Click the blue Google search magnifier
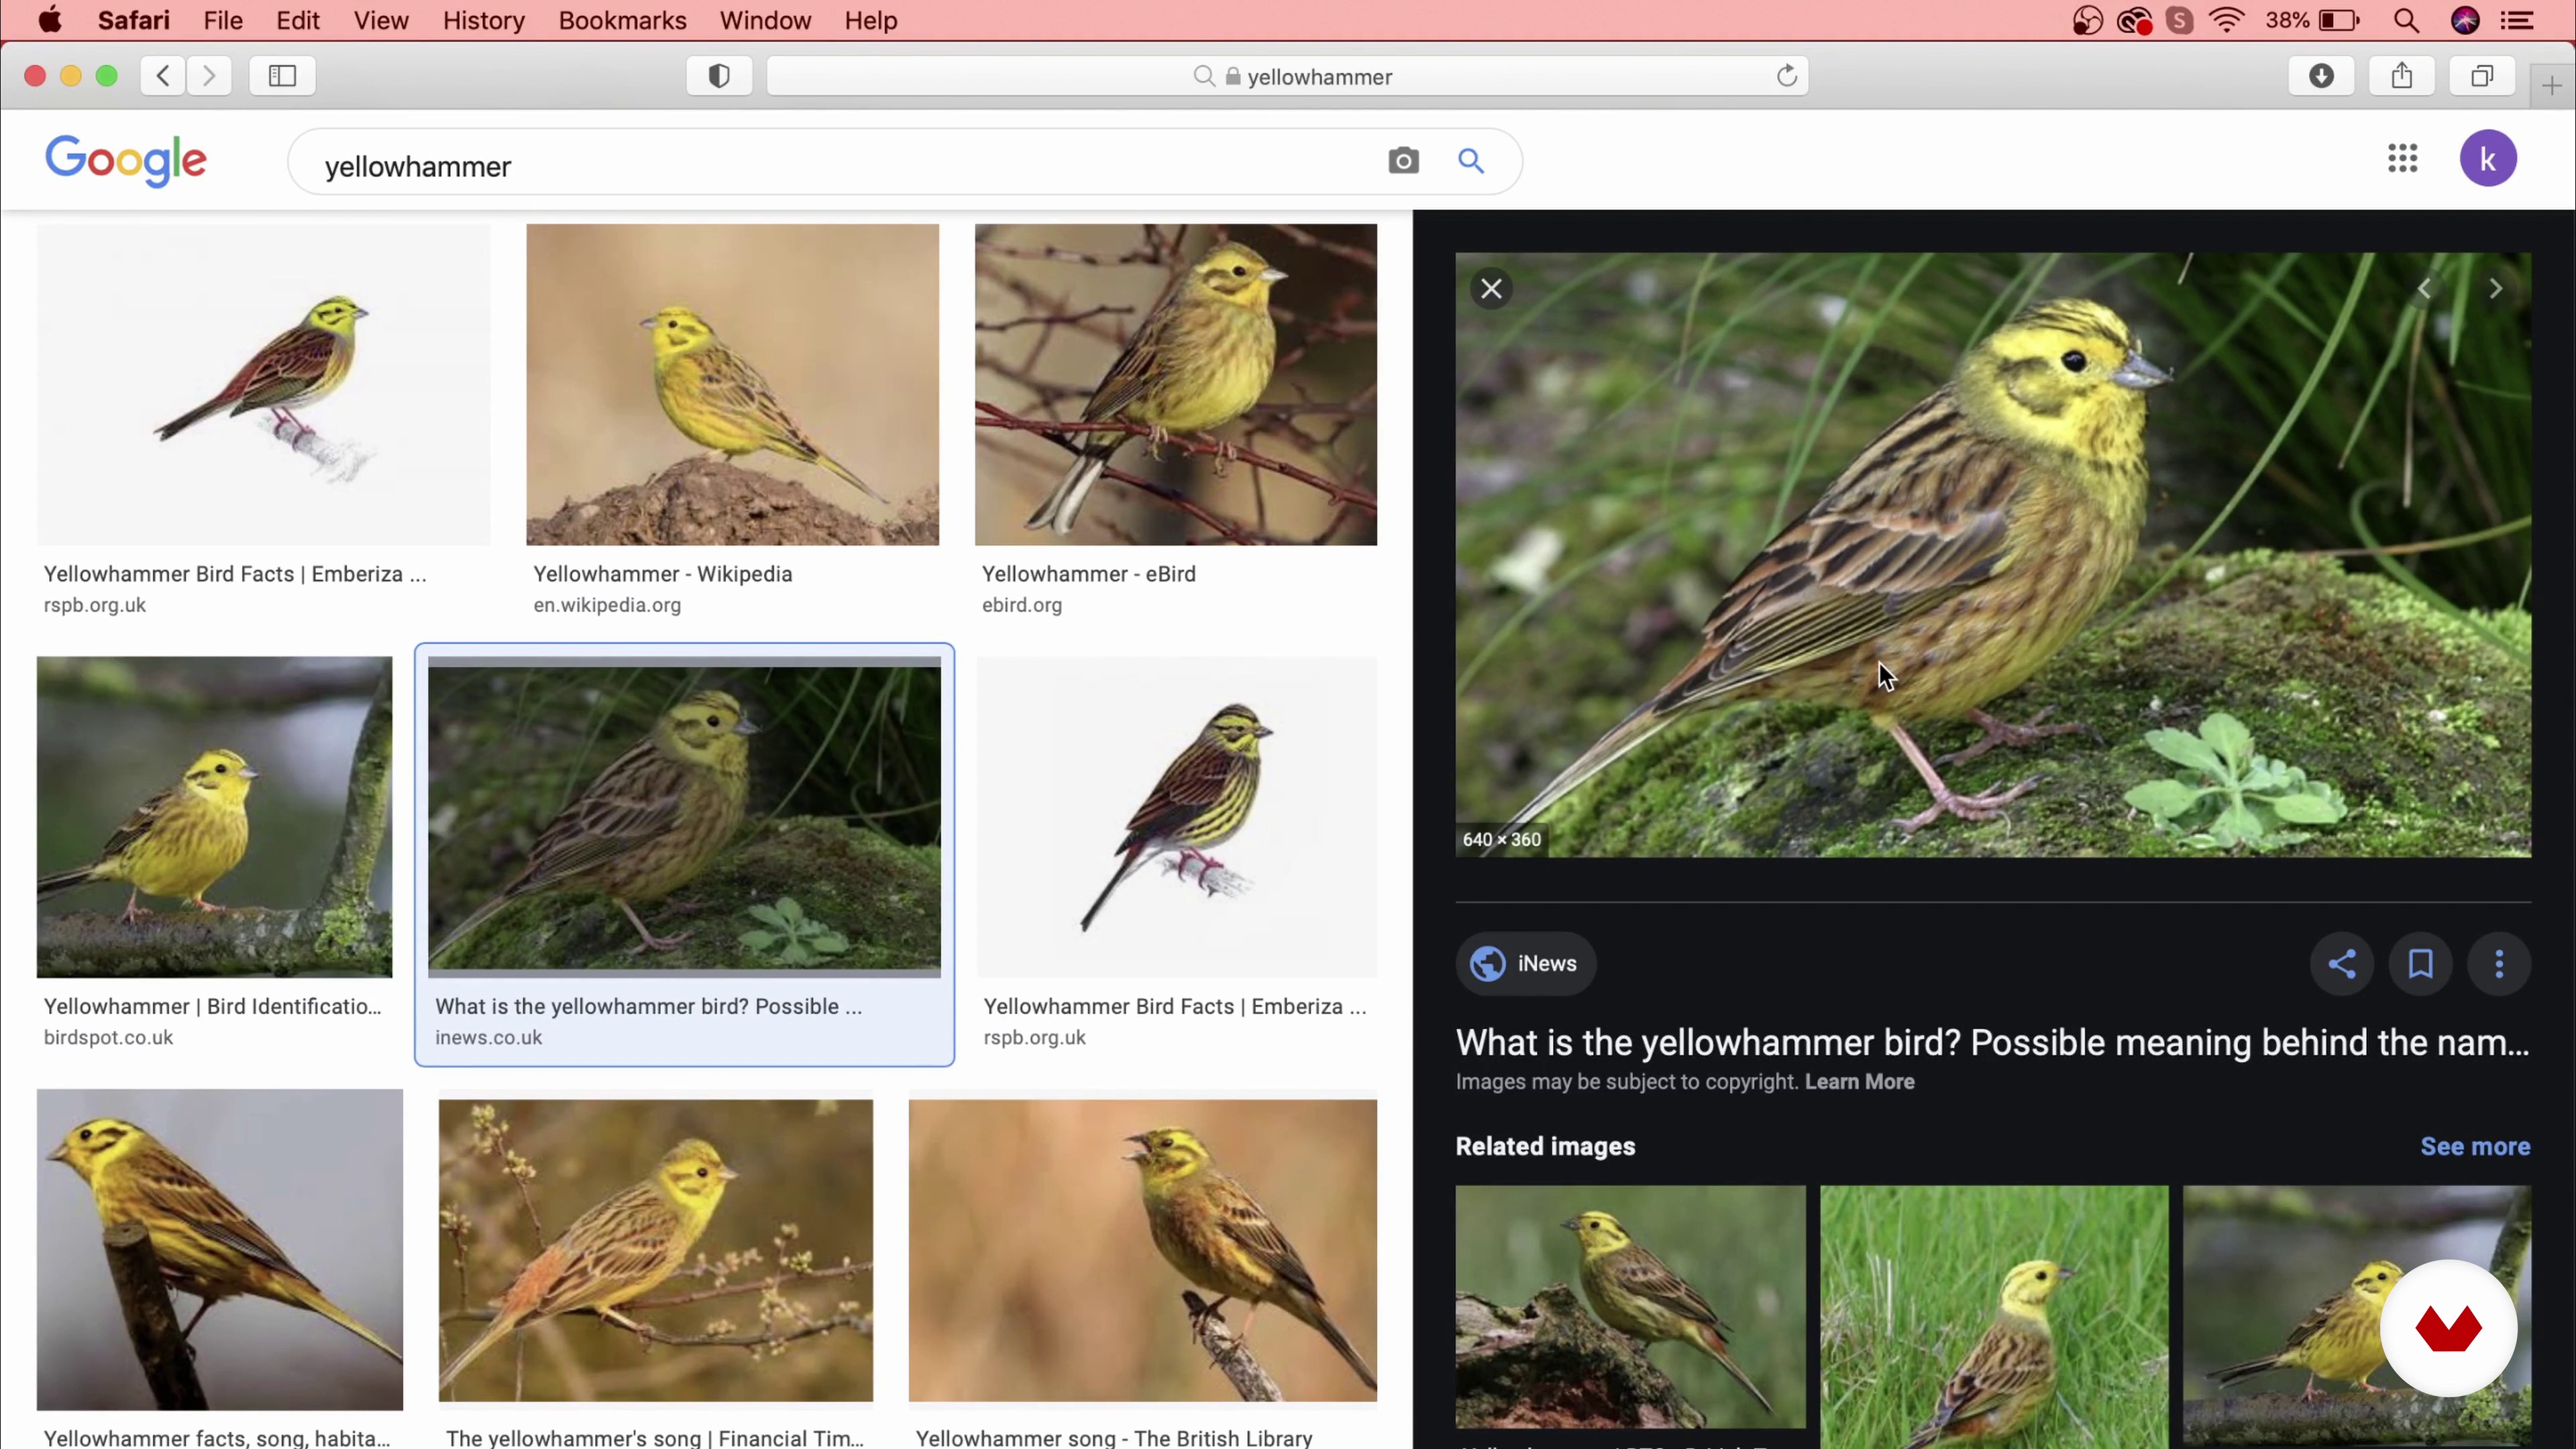The width and height of the screenshot is (2576, 1449). coord(1470,161)
